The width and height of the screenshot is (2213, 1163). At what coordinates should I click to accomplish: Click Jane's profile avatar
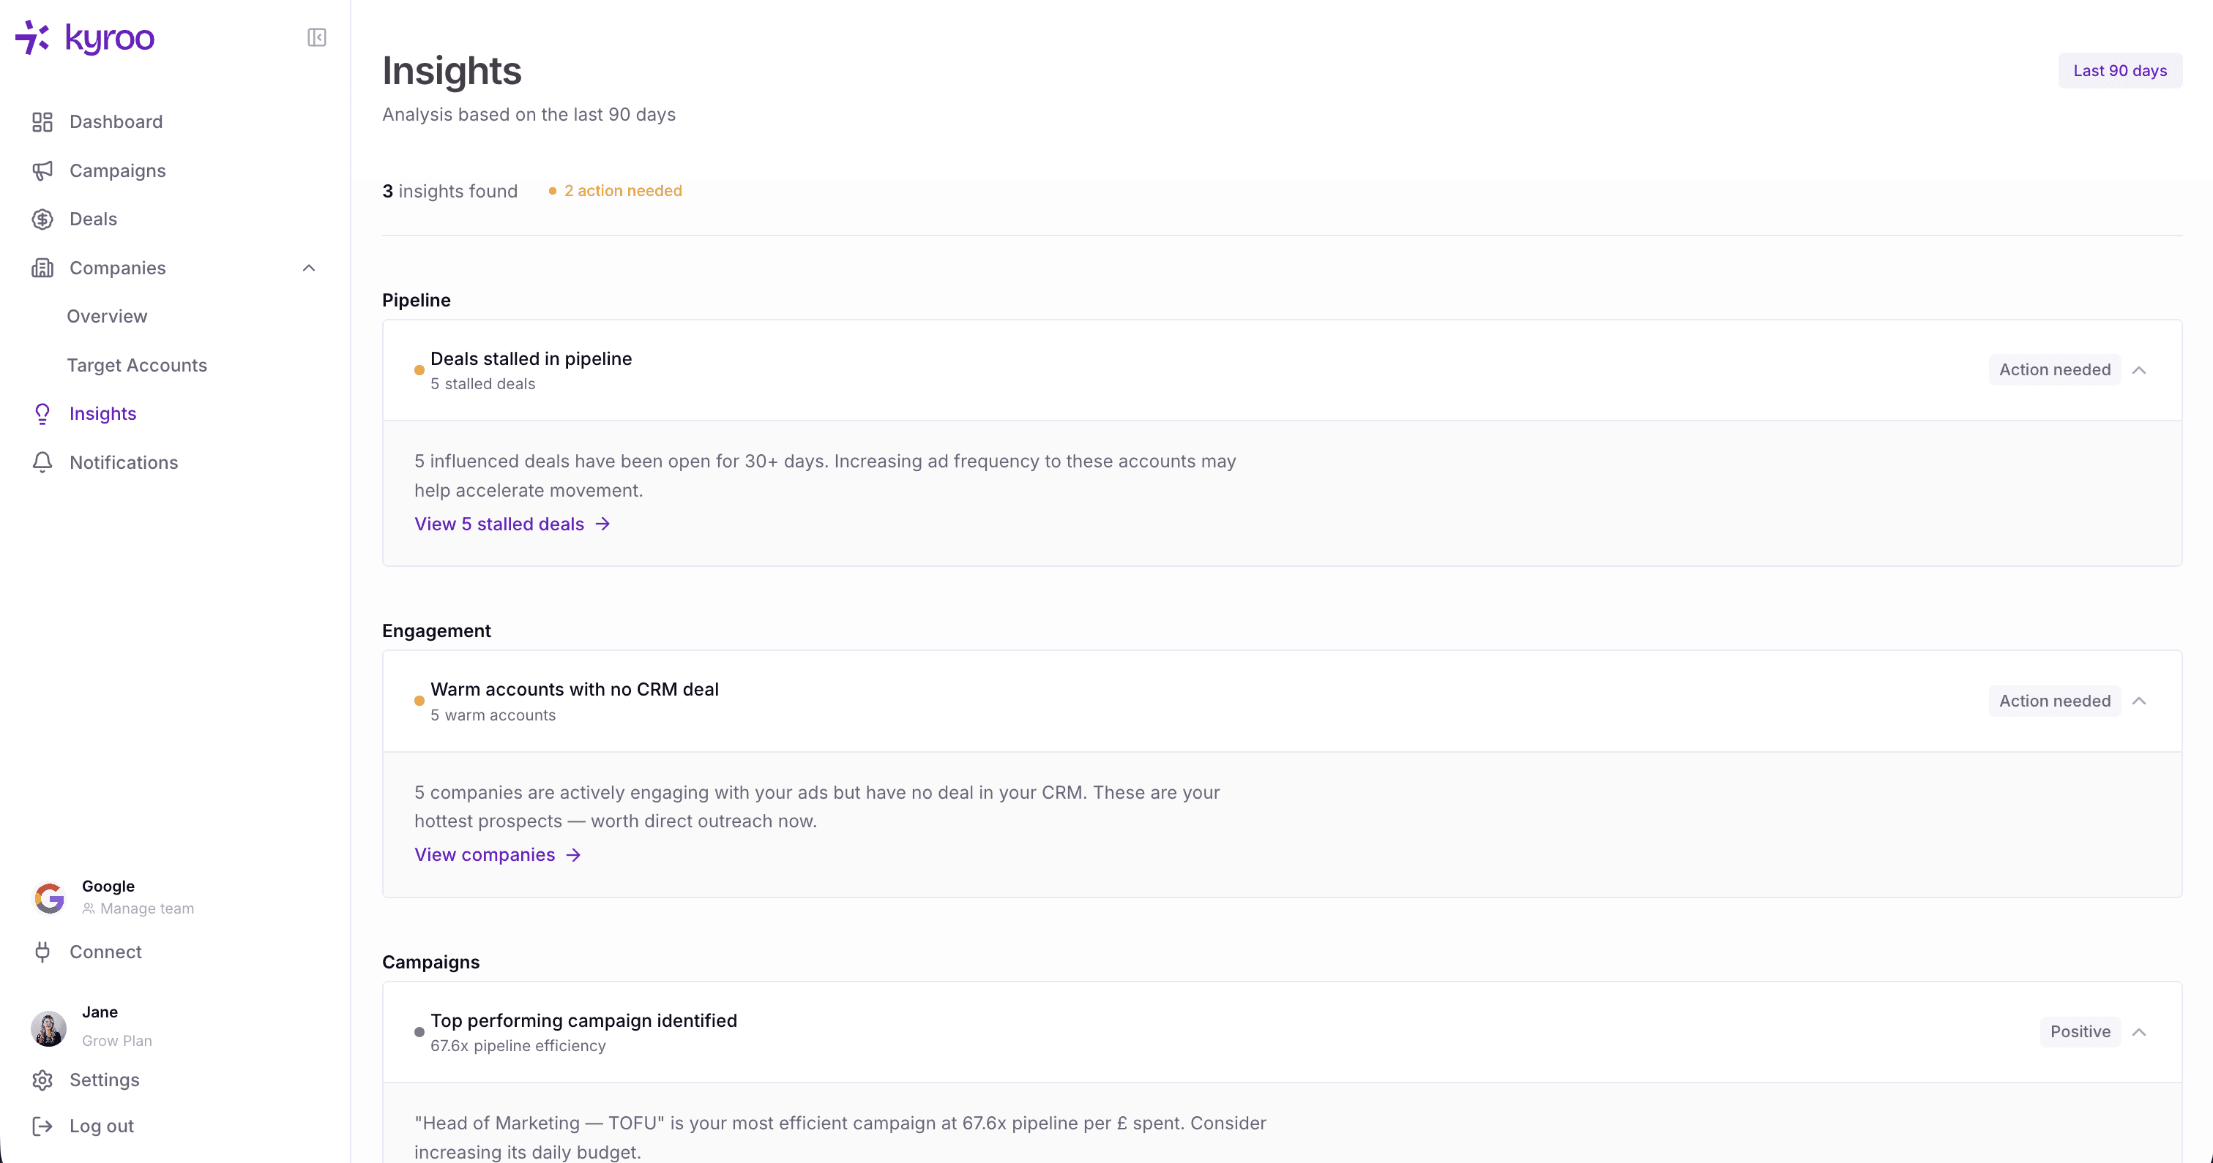(x=49, y=1028)
